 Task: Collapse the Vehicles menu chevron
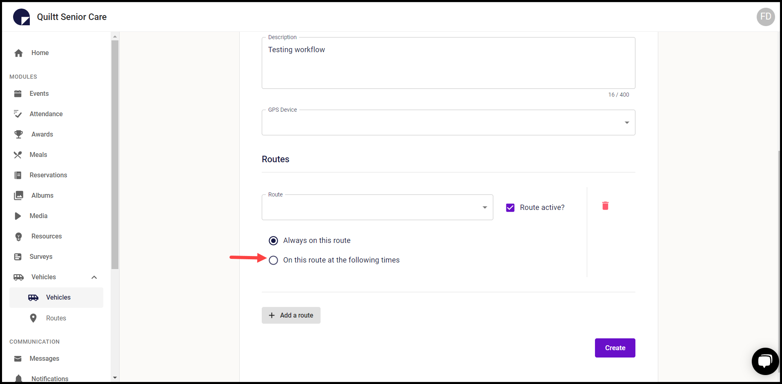(94, 277)
